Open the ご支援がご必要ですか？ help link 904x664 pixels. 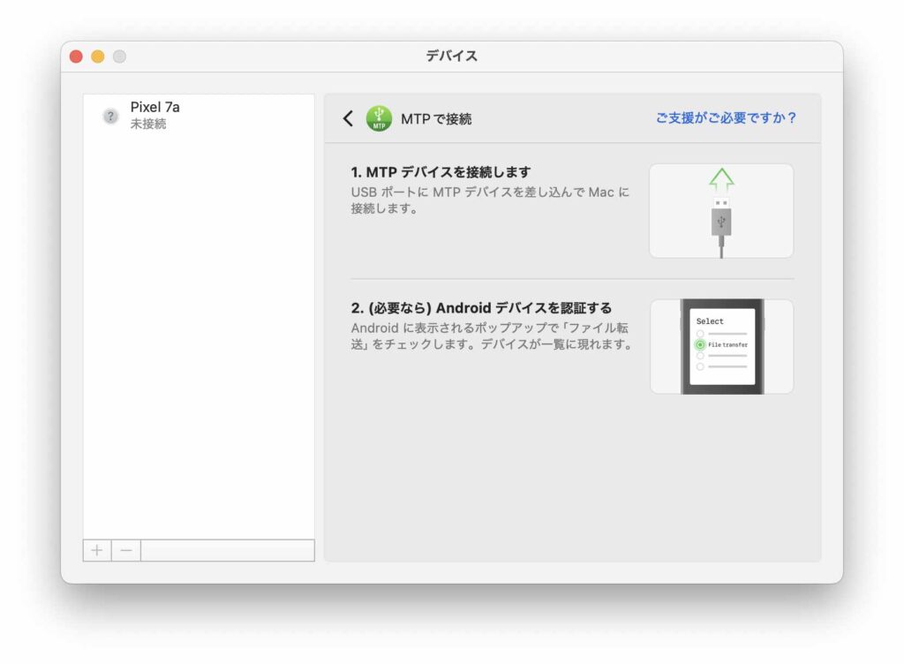(x=726, y=117)
